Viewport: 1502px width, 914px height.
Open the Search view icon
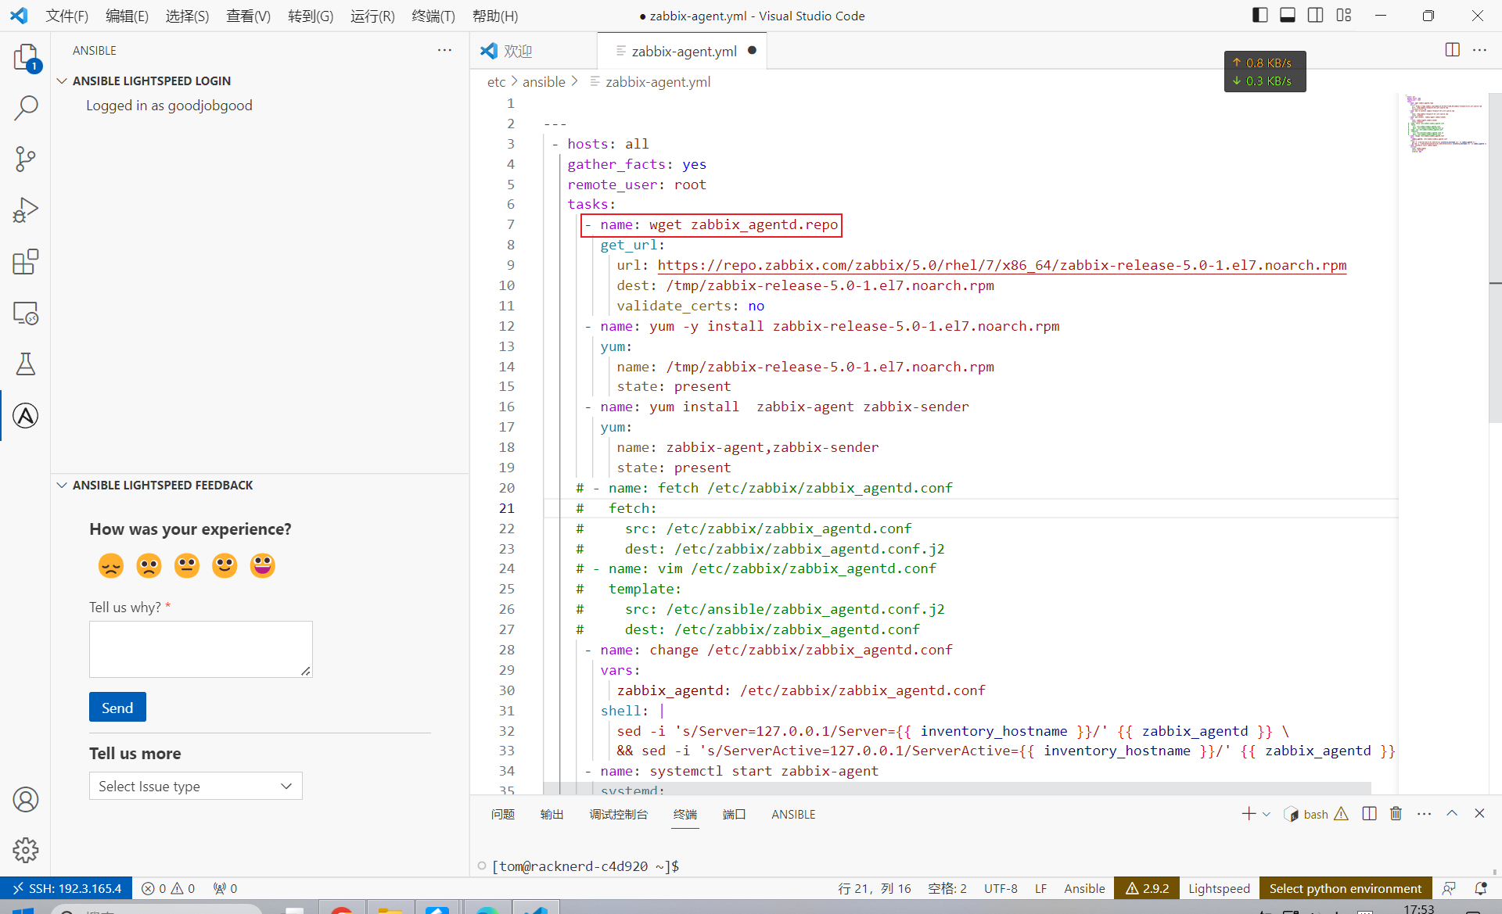[x=26, y=108]
